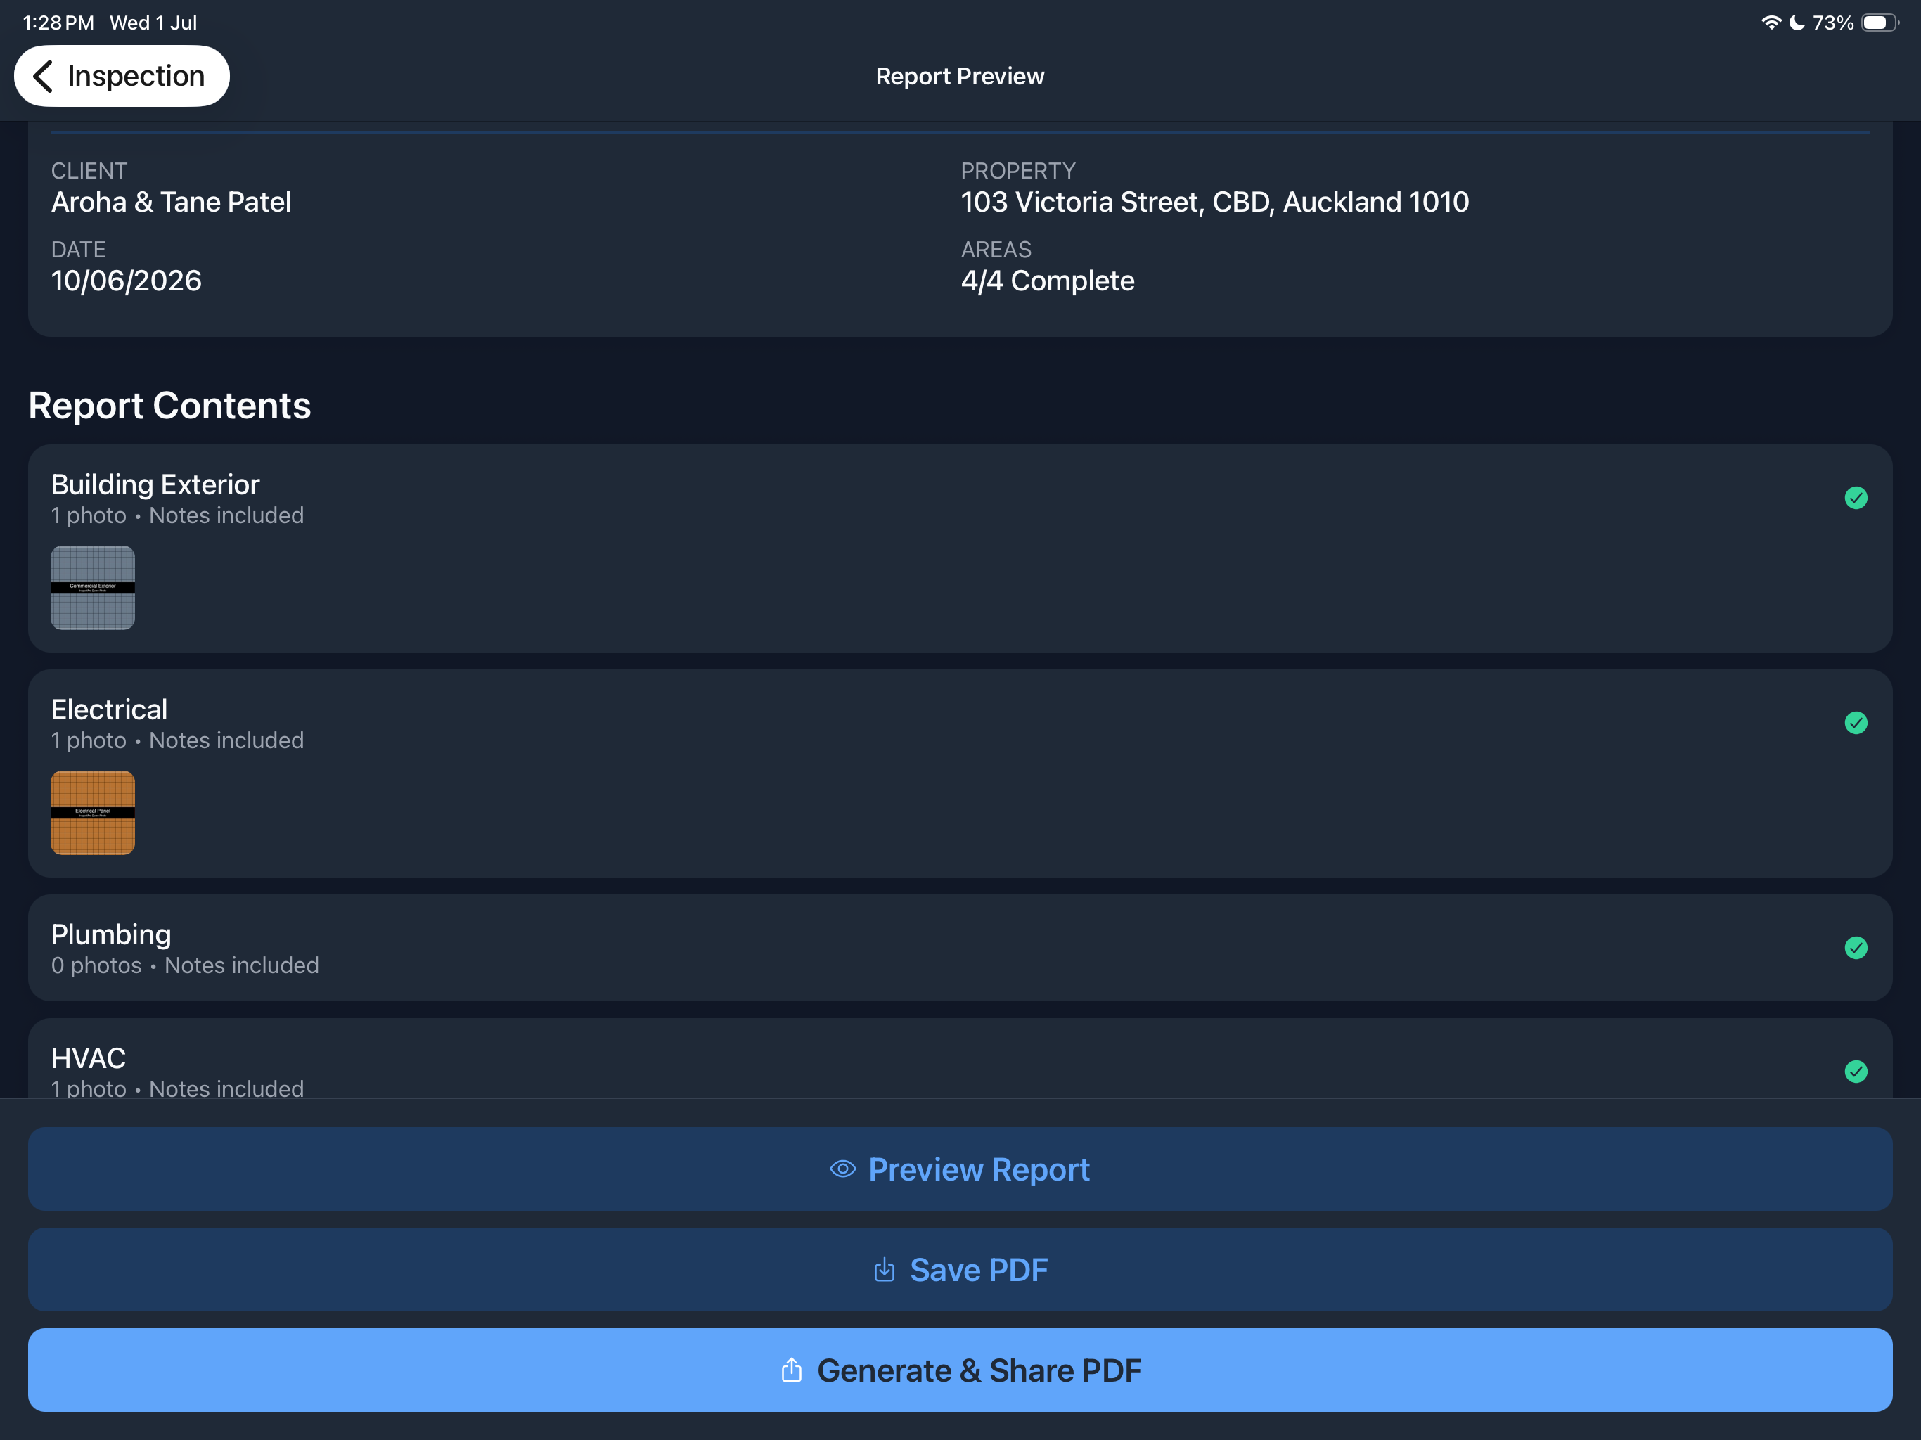Tap Save PDF button

960,1270
